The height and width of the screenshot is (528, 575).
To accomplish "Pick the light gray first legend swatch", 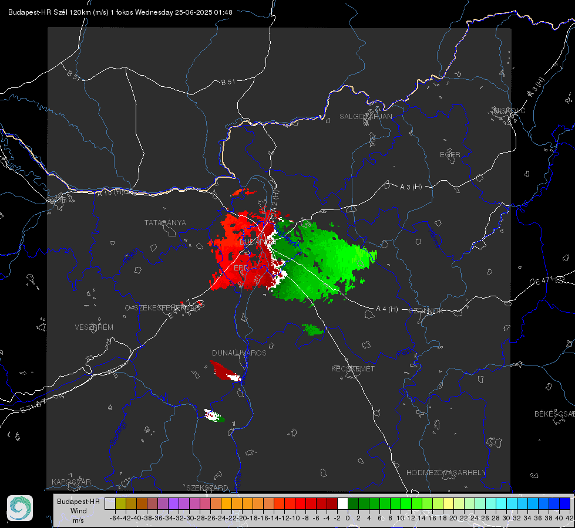I will click(110, 503).
